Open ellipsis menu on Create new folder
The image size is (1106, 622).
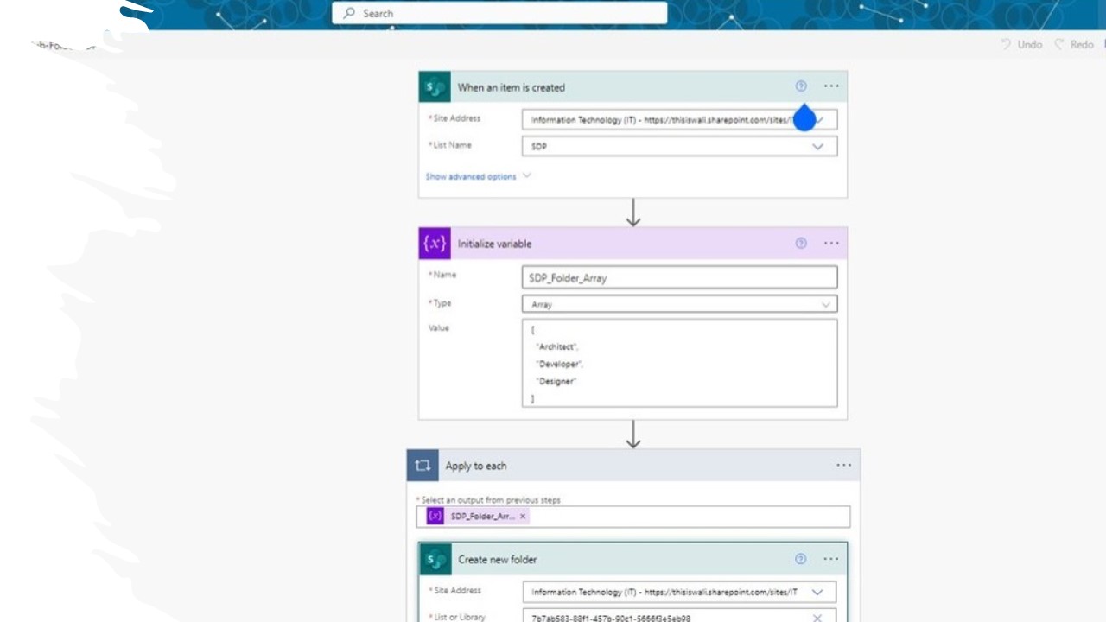pyautogui.click(x=831, y=559)
